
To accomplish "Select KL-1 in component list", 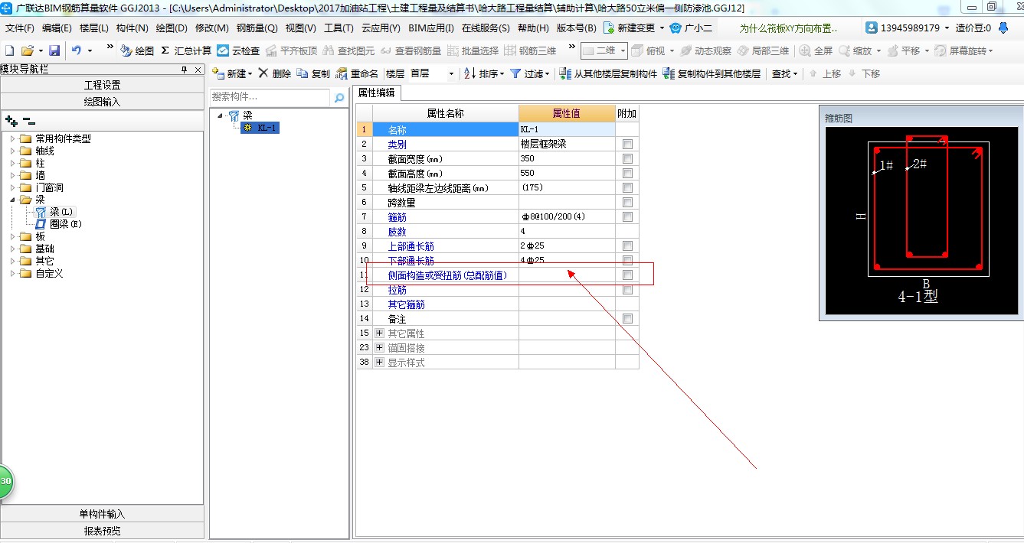I will [260, 128].
